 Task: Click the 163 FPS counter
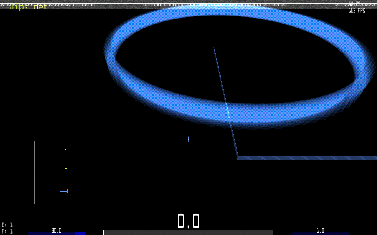[357, 11]
